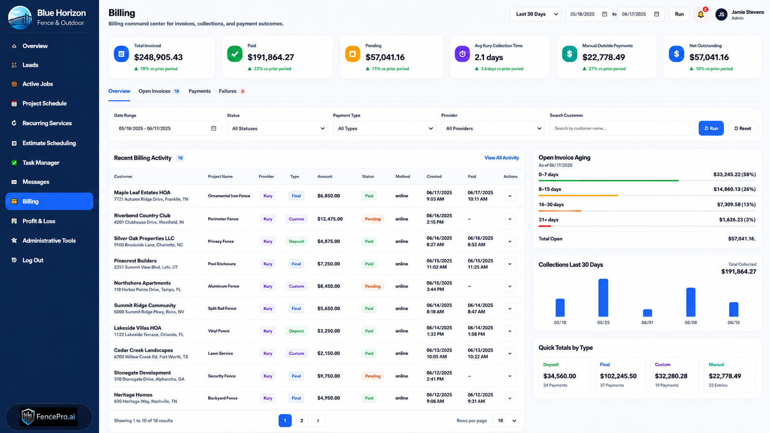
Task: Click the top header Run button
Action: (x=679, y=14)
